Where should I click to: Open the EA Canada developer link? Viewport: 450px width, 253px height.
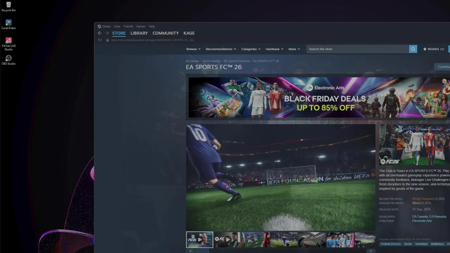click(x=420, y=217)
